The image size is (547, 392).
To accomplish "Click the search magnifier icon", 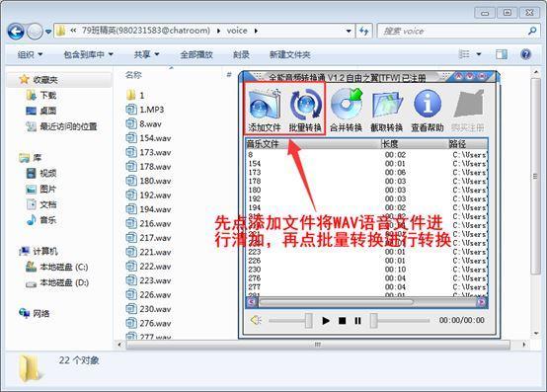I will 532,31.
